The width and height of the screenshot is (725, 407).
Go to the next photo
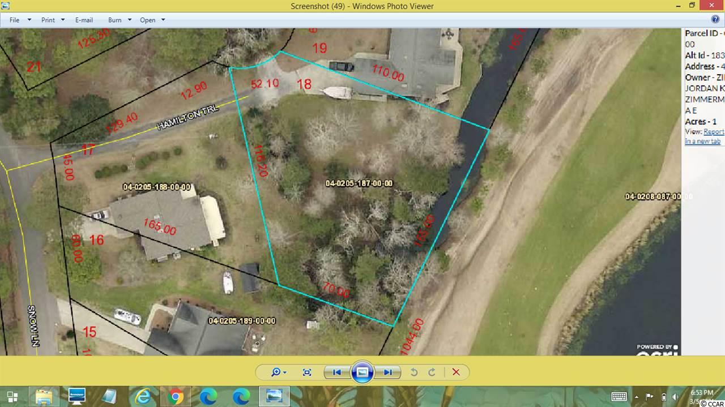389,372
